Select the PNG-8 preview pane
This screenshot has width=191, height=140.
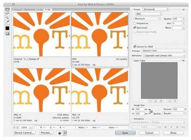42,90
